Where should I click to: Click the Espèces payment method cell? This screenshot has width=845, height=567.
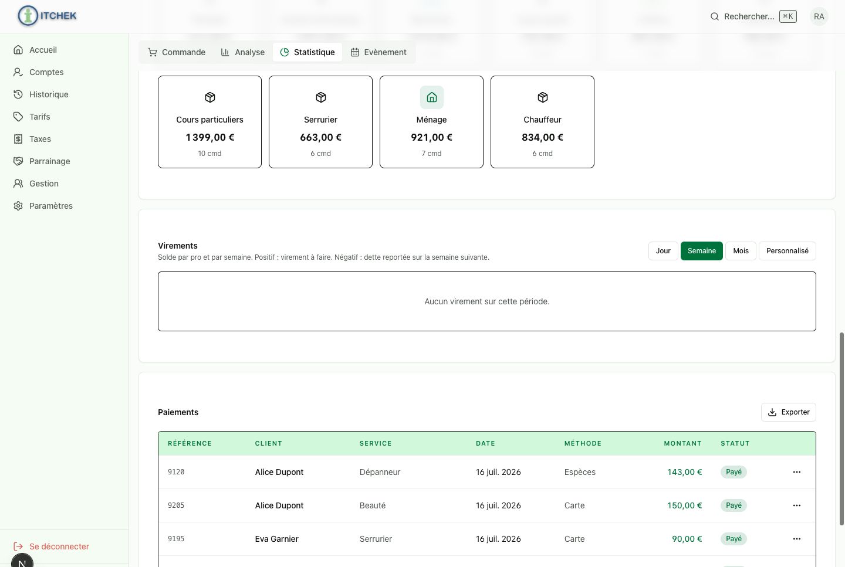pyautogui.click(x=580, y=472)
